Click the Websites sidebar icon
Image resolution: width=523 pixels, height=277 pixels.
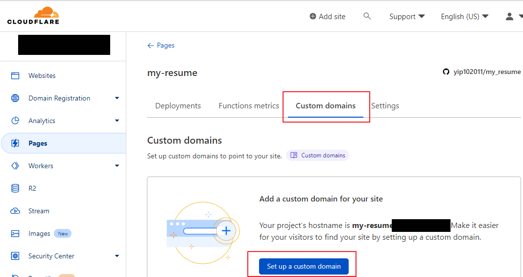15,76
